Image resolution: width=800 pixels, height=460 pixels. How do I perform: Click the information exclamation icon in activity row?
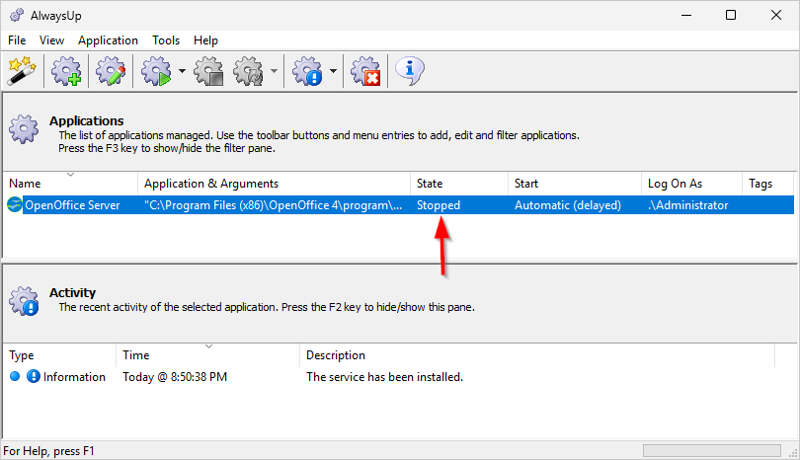(34, 376)
